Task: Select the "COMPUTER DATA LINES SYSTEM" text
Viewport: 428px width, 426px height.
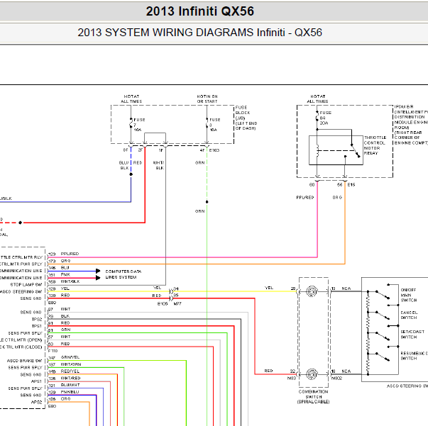Action: [x=124, y=274]
